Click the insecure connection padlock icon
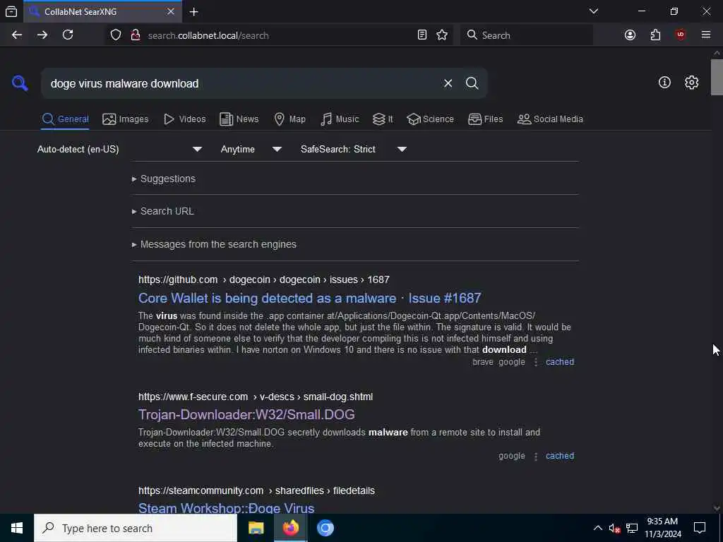The height and width of the screenshot is (542, 723). click(135, 35)
